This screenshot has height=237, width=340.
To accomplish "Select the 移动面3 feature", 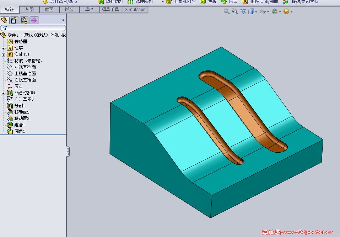I will (18, 118).
